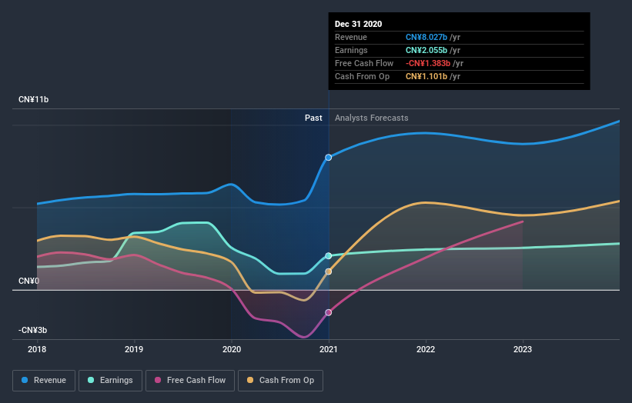Click the -CN¥3b y-axis label
632x403 pixels.
[x=32, y=330]
